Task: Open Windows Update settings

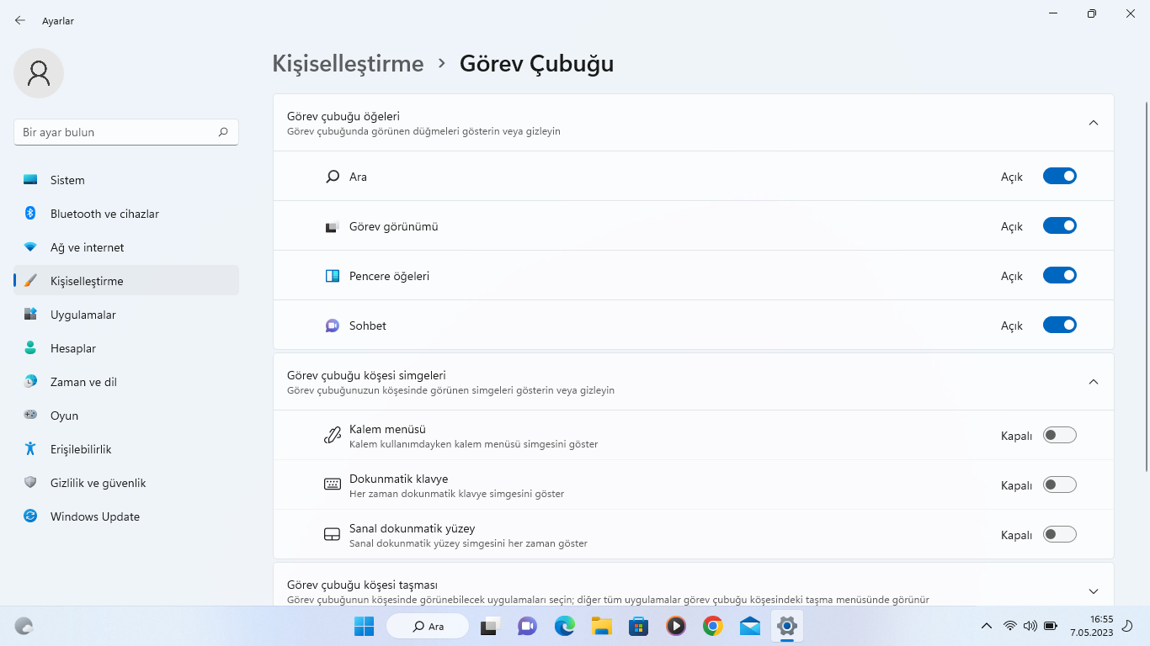Action: (x=126, y=516)
